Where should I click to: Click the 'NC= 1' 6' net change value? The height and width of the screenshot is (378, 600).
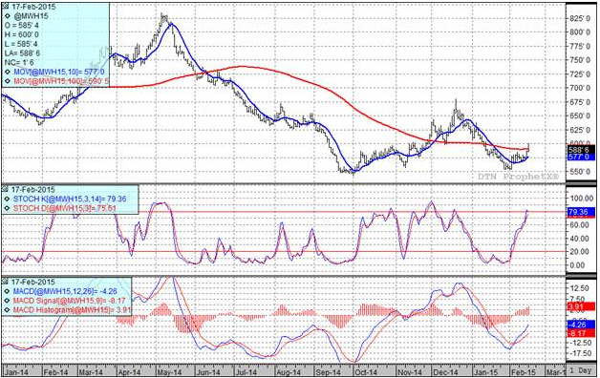click(x=19, y=62)
